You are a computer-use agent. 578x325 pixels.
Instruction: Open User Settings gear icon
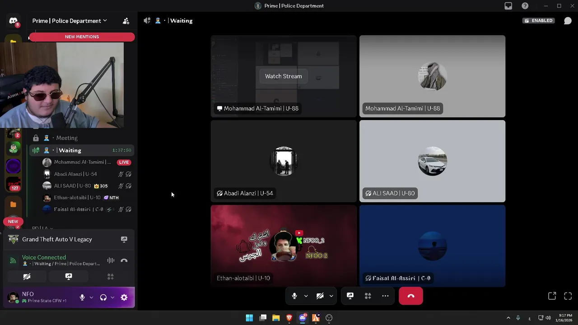pos(124,297)
